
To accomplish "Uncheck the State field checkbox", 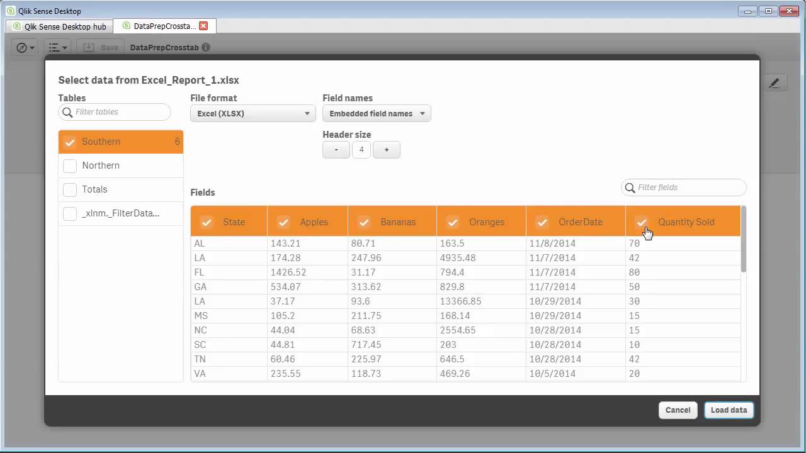I will (x=206, y=222).
